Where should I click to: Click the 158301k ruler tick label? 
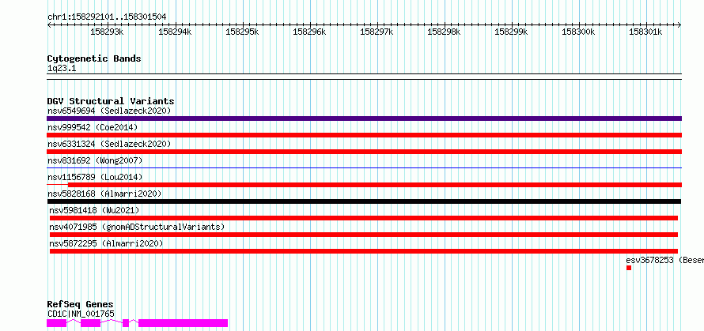point(645,32)
